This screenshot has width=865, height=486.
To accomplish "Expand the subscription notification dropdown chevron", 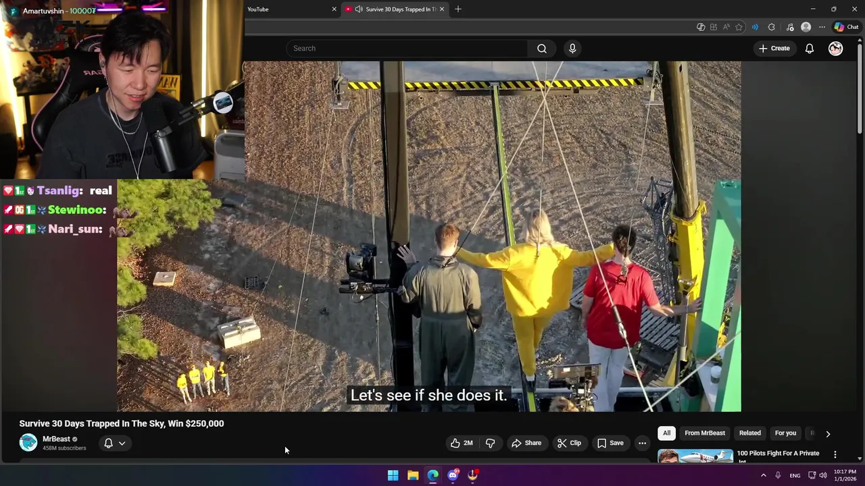I will pyautogui.click(x=122, y=443).
